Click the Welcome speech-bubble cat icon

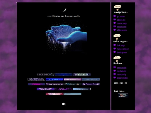point(117,8)
